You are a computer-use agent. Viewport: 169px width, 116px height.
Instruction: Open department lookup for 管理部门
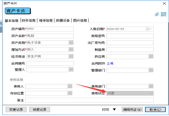(x=151, y=70)
